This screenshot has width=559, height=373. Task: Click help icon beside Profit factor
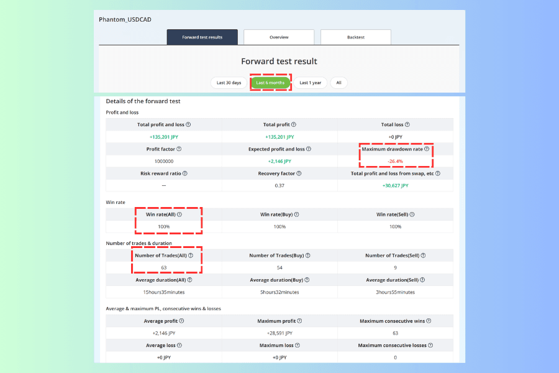coord(179,149)
